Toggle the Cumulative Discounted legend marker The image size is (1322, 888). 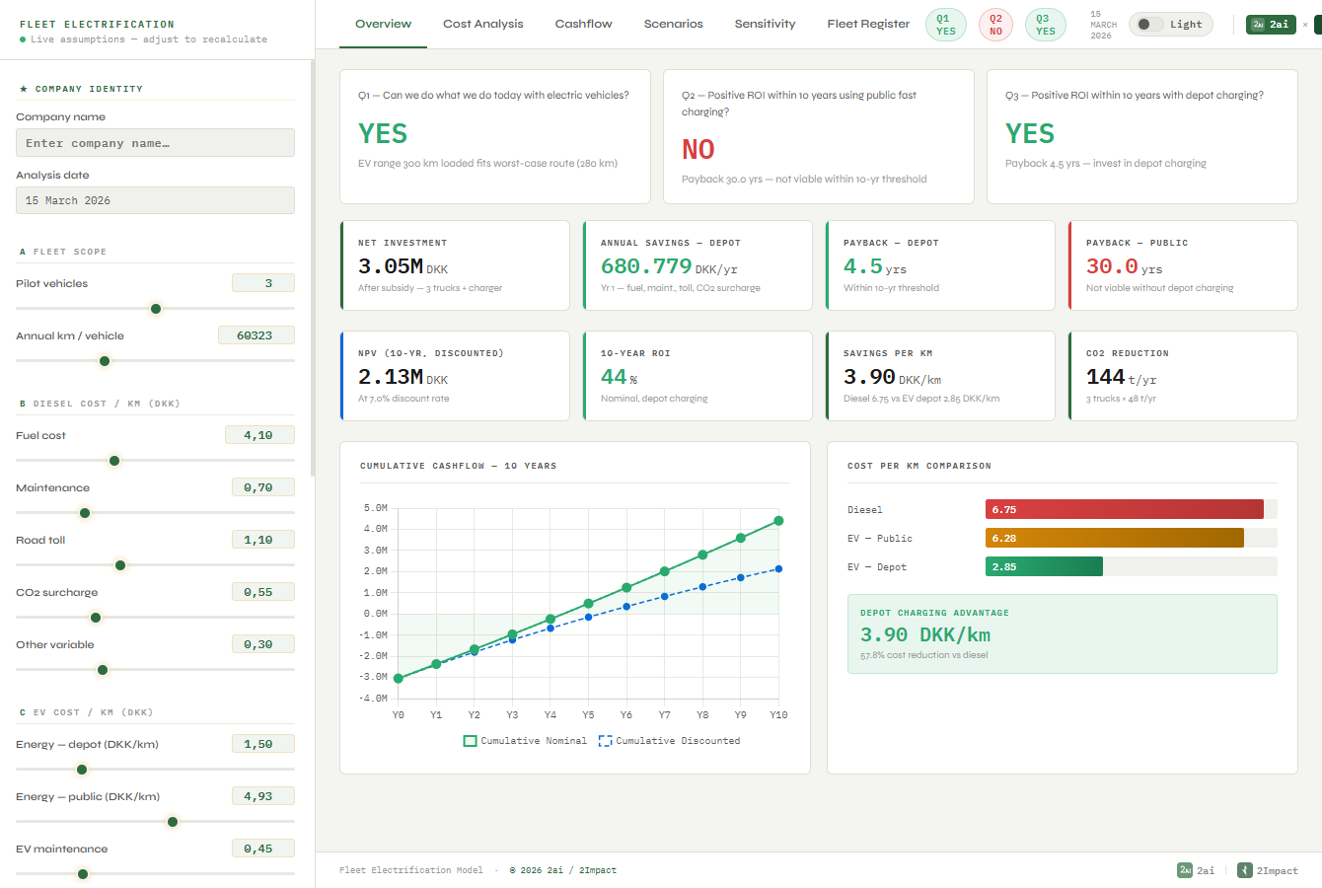click(605, 741)
